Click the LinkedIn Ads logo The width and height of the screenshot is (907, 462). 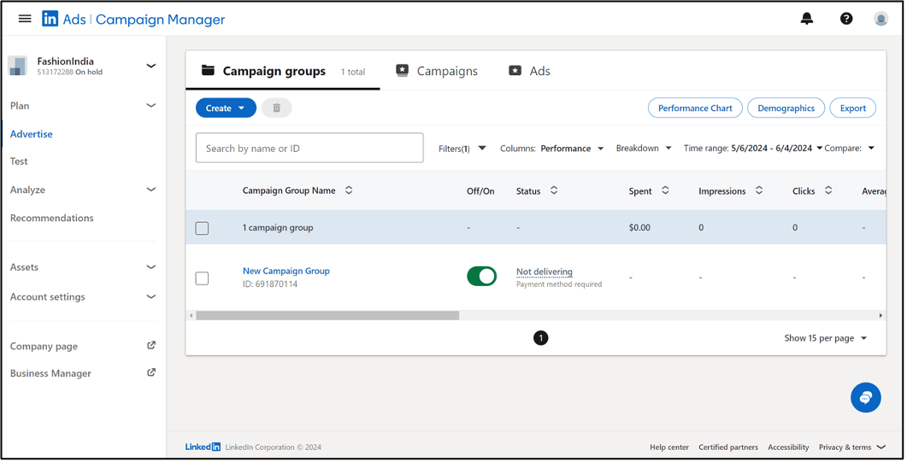(50, 19)
